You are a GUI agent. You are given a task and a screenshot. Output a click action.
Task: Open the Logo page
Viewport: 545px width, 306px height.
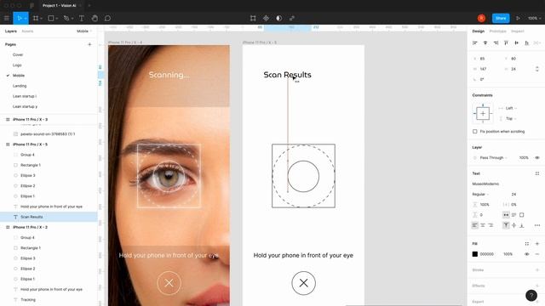[x=17, y=65]
